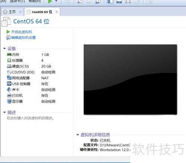Screen dimensions: 186x163
Task: Click the home icon on 主页 tab
Action: pyautogui.click(x=5, y=12)
